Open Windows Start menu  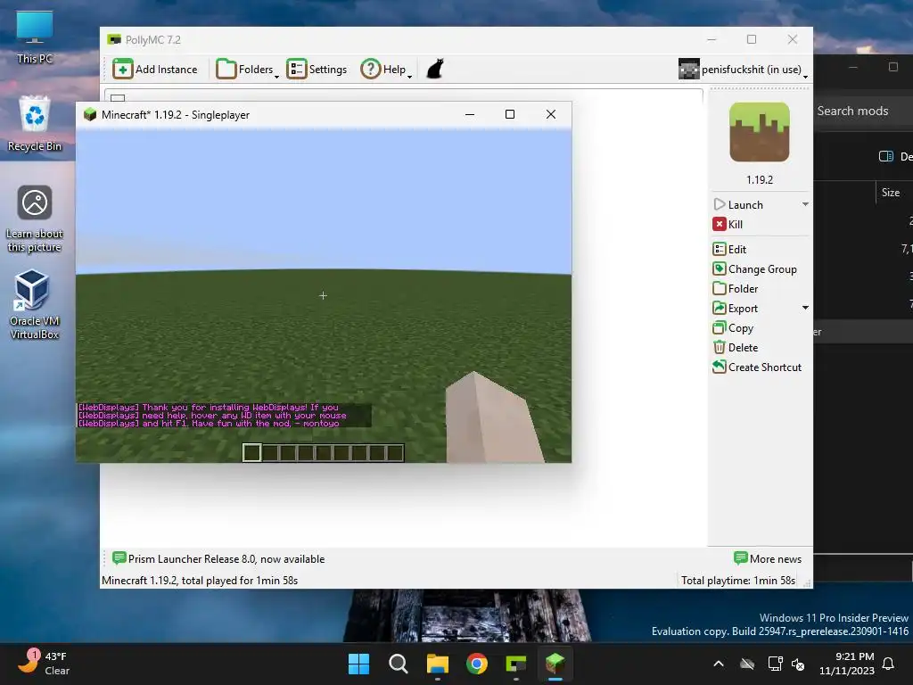(x=358, y=664)
